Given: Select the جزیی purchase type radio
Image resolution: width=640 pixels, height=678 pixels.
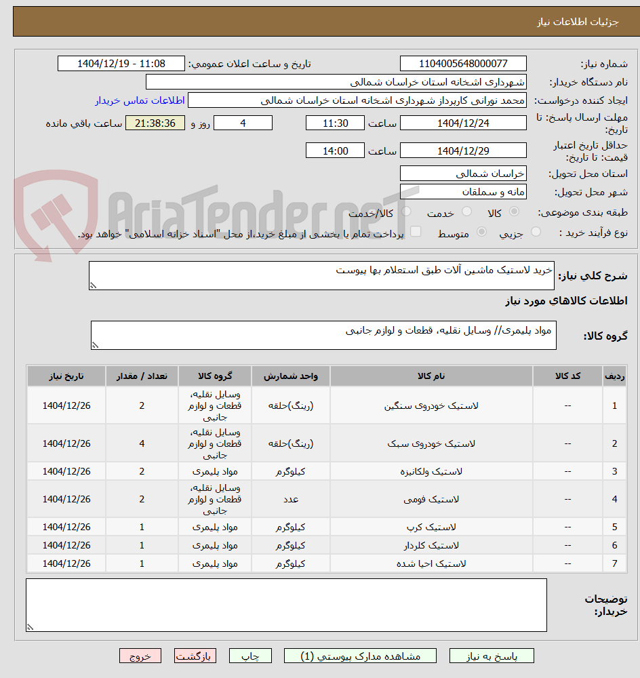Looking at the screenshot, I should tap(536, 232).
